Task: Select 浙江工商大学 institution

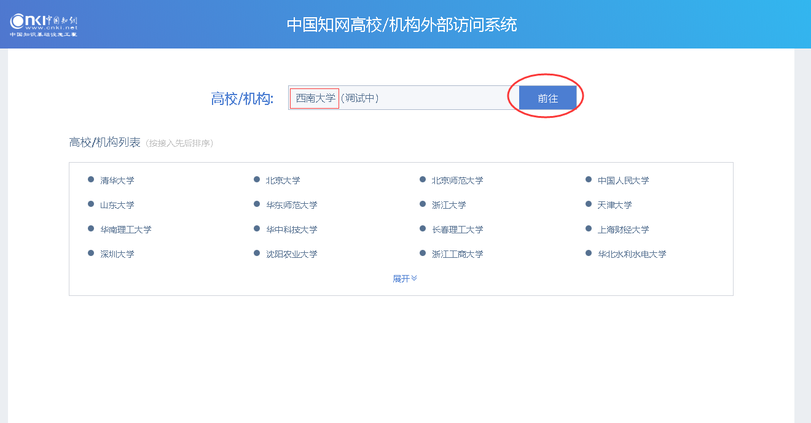Action: click(457, 254)
